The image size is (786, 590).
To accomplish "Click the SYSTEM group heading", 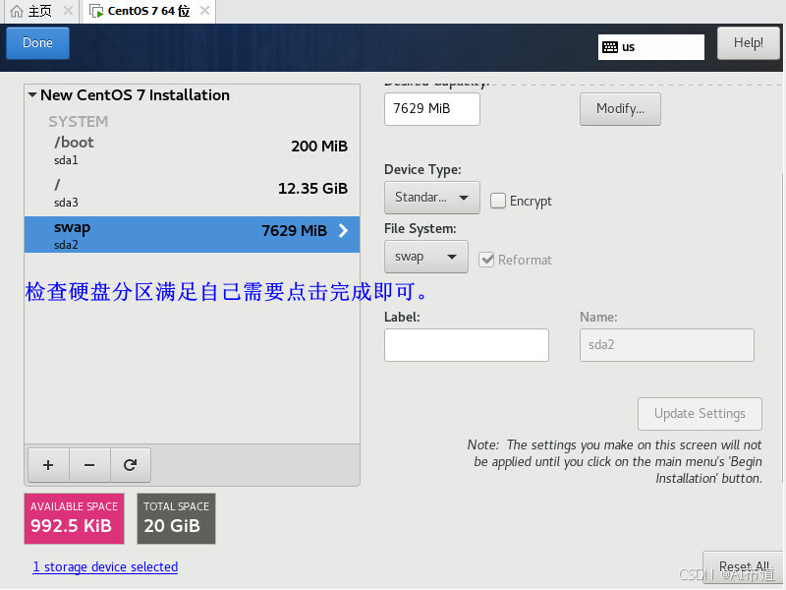I will (79, 122).
